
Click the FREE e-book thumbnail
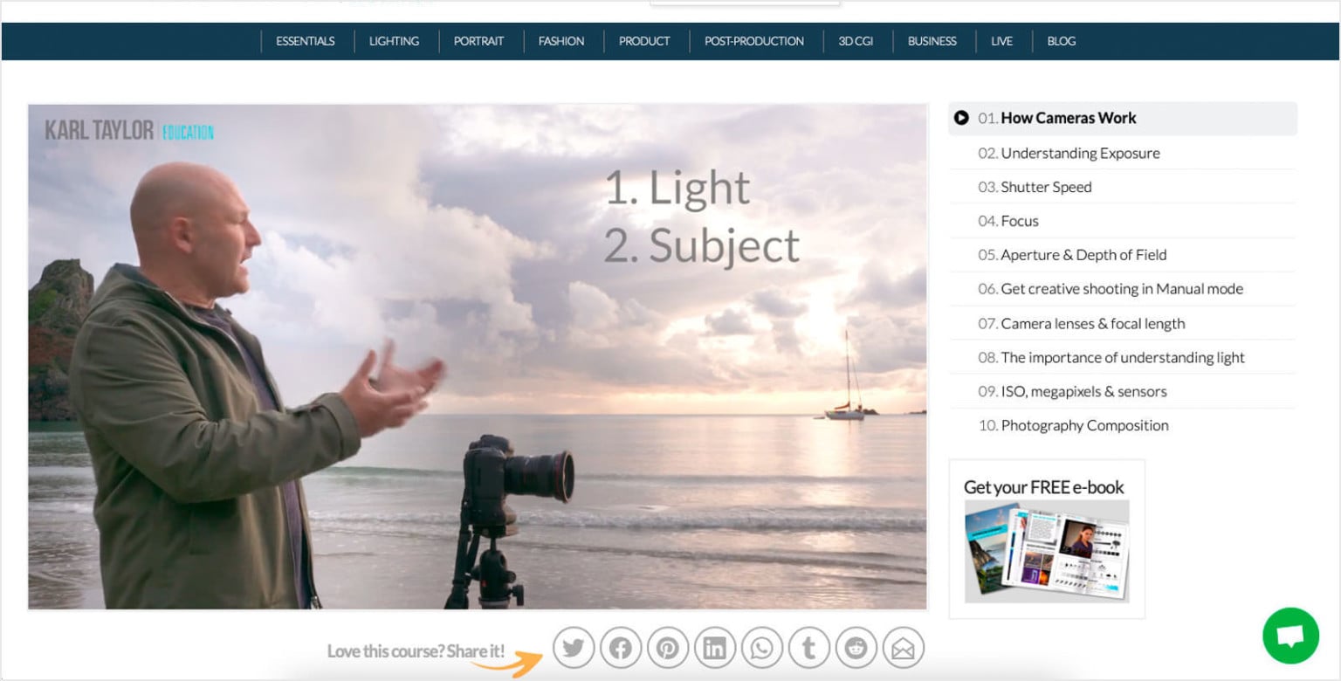coord(1047,546)
